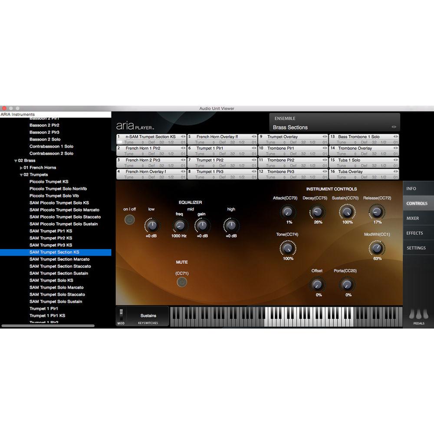The width and height of the screenshot is (434, 434).
Task: Click the Decay(CC75) knob
Action: (x=317, y=212)
